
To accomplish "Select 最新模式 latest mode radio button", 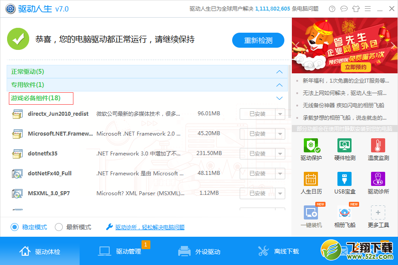I will coord(59,227).
